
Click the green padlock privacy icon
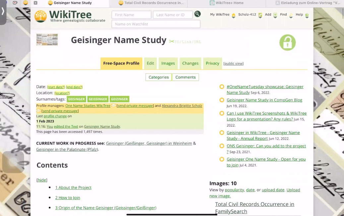tap(287, 42)
